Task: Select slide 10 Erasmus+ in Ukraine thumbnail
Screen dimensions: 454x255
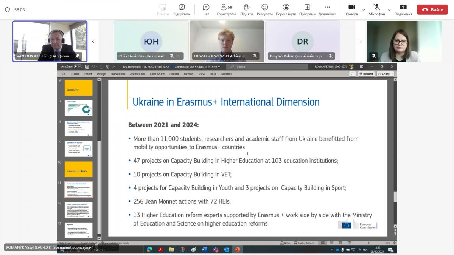Action: pos(78,169)
